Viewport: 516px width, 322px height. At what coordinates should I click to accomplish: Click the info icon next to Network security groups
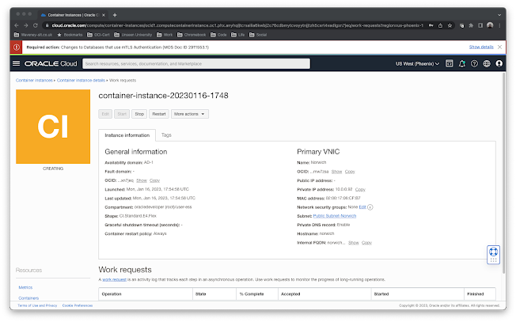[370, 207]
